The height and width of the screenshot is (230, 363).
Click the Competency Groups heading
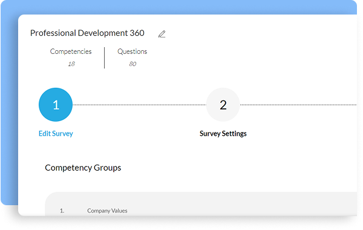click(83, 168)
